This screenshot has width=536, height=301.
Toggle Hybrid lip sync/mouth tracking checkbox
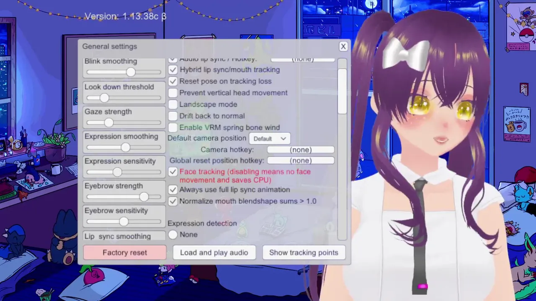(x=173, y=70)
